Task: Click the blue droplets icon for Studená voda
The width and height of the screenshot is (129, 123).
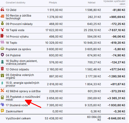Action: tap(2, 105)
